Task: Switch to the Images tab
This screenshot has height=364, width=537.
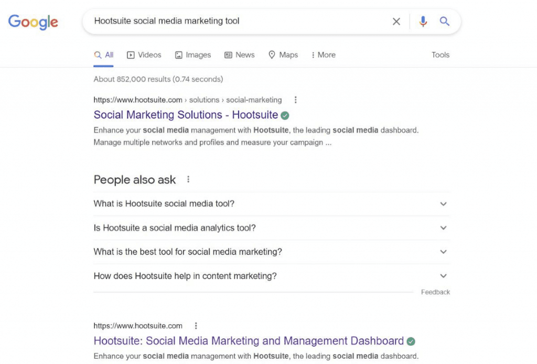Action: tap(193, 55)
